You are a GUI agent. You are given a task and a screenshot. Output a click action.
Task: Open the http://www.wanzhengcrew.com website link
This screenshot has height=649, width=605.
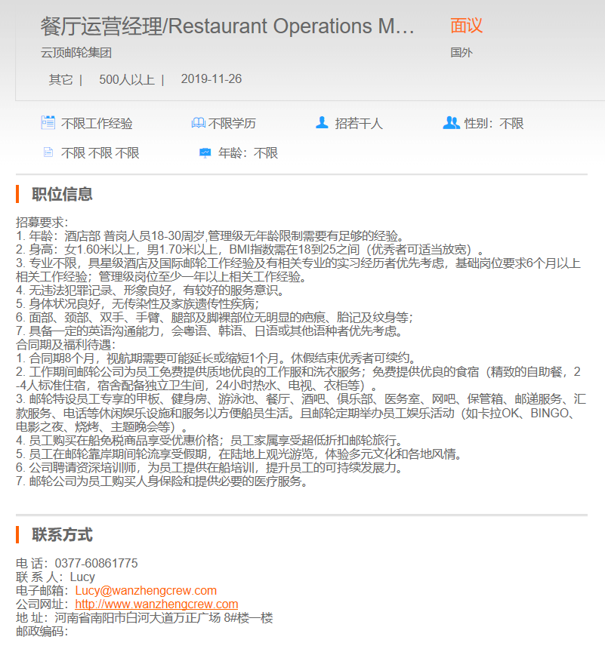click(156, 604)
